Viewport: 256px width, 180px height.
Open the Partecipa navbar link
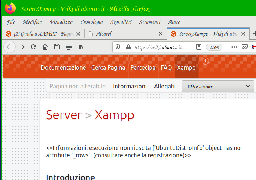click(143, 67)
